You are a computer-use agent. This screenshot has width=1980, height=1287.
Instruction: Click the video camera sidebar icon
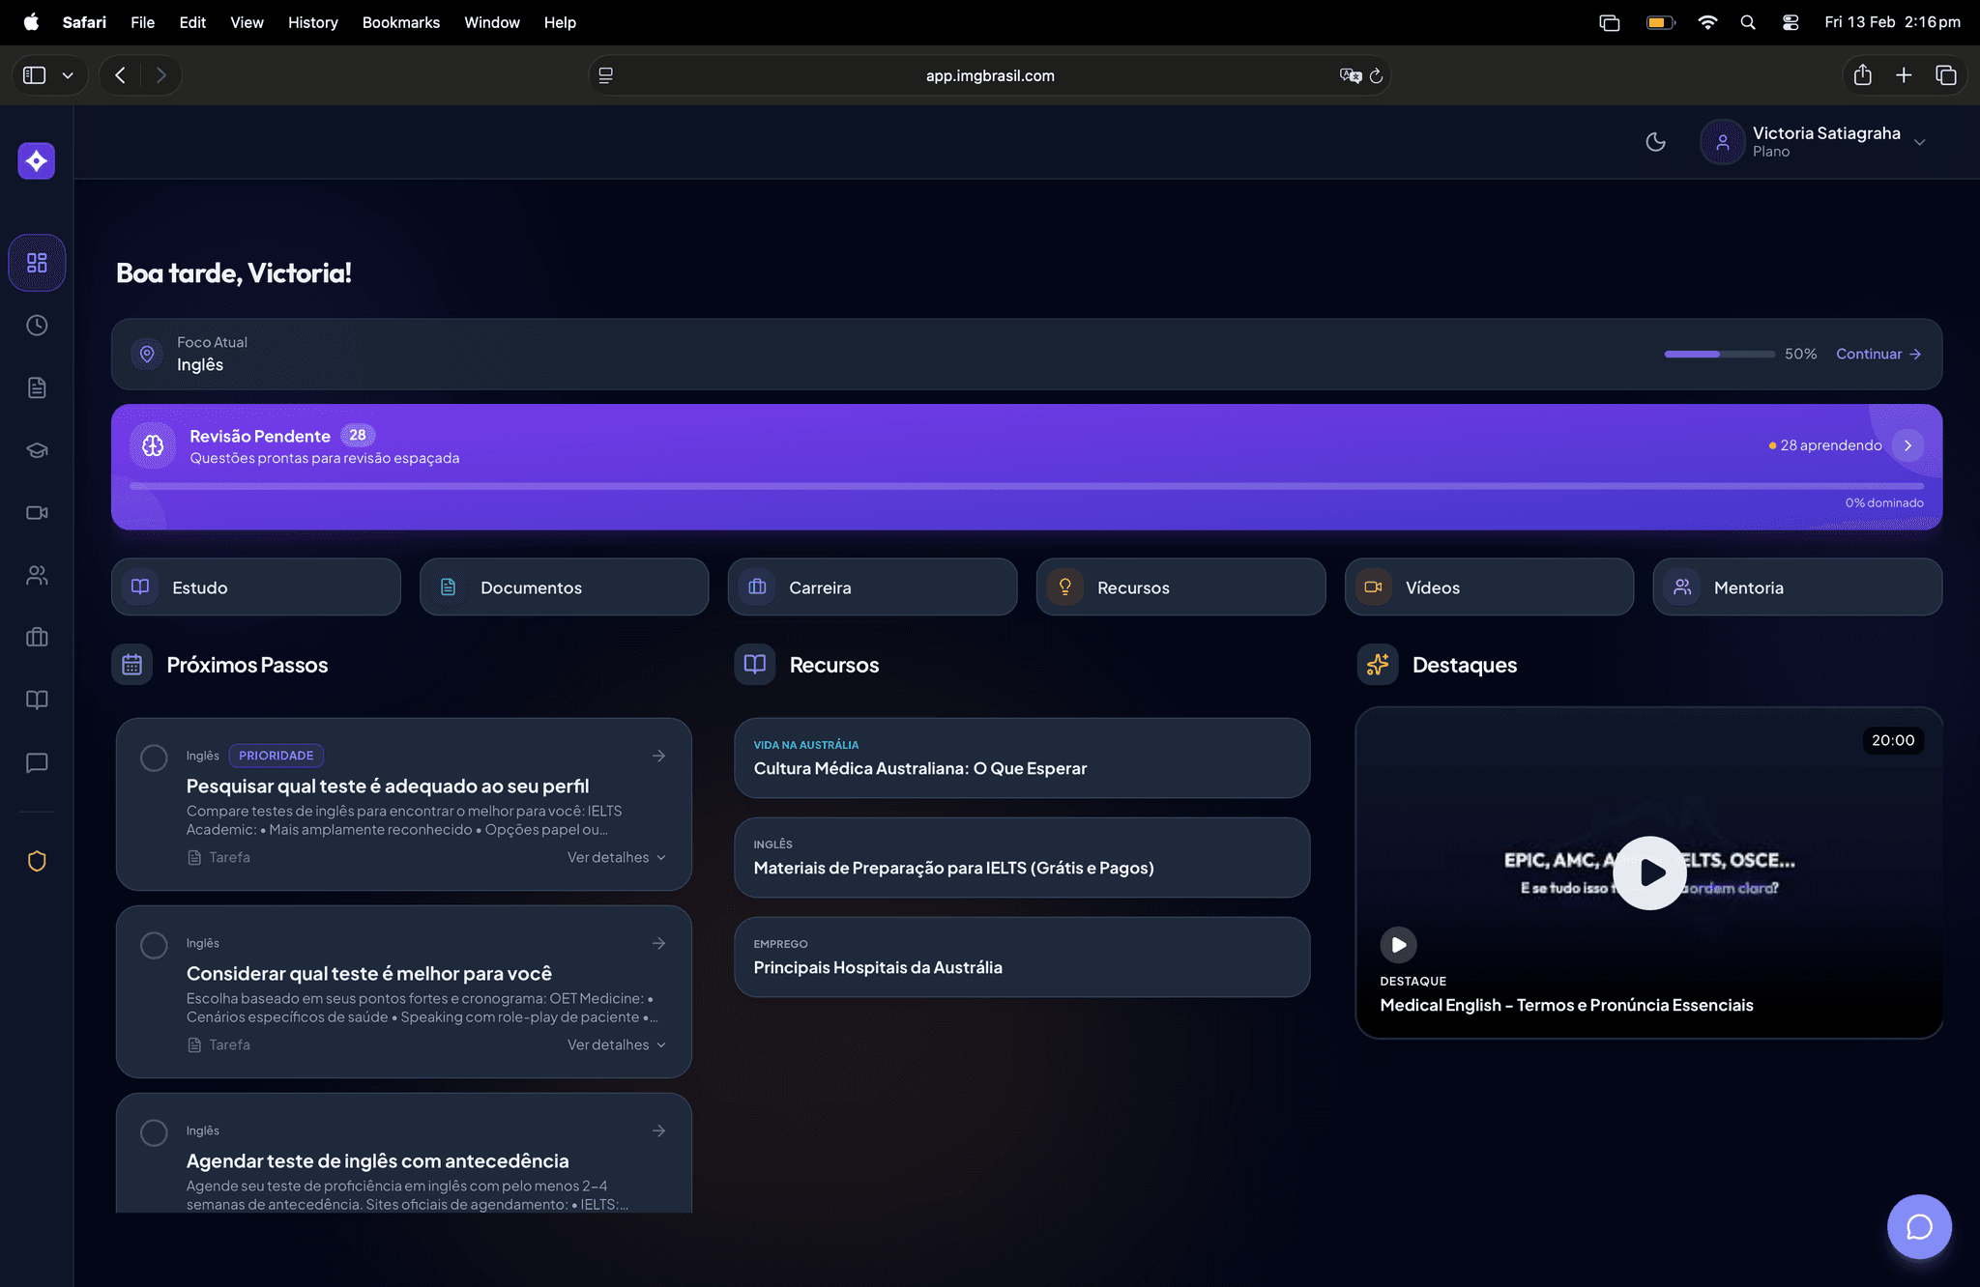tap(37, 513)
